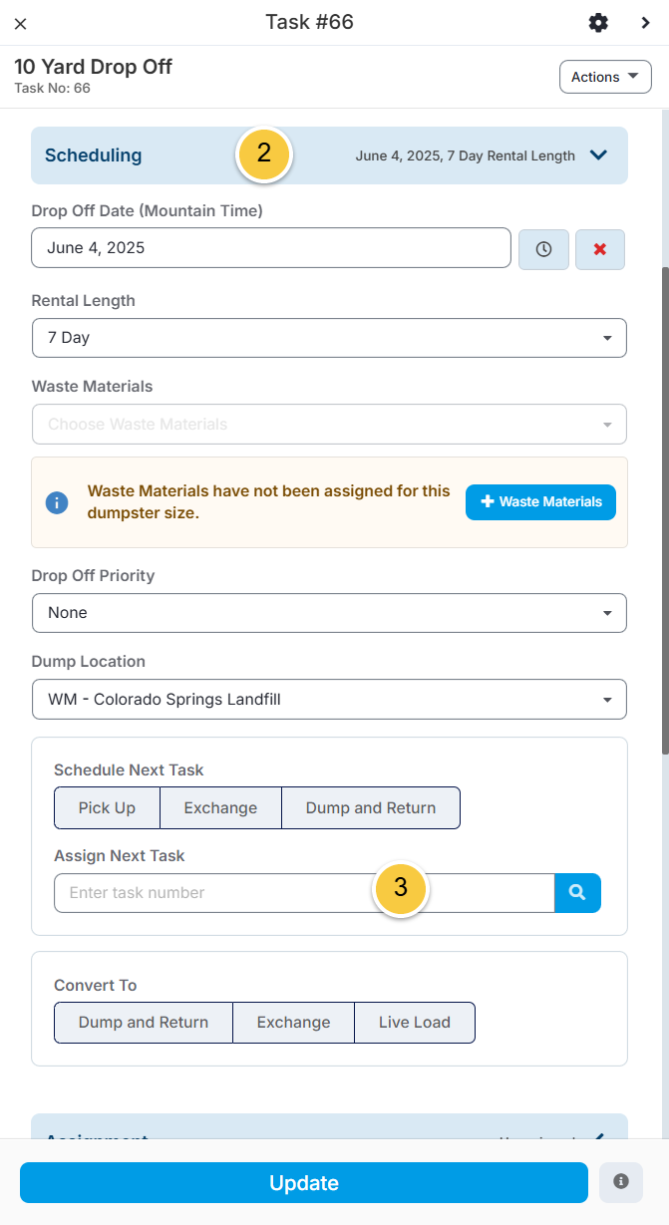Open the Rental Length dropdown
Screen dimensions: 669x1225
[x=329, y=338]
